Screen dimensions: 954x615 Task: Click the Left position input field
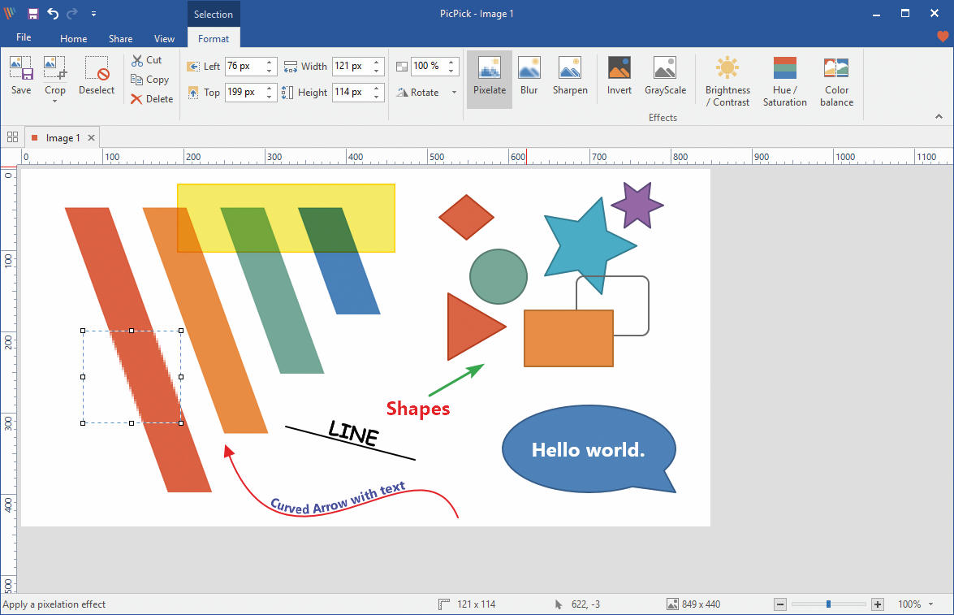tap(245, 66)
